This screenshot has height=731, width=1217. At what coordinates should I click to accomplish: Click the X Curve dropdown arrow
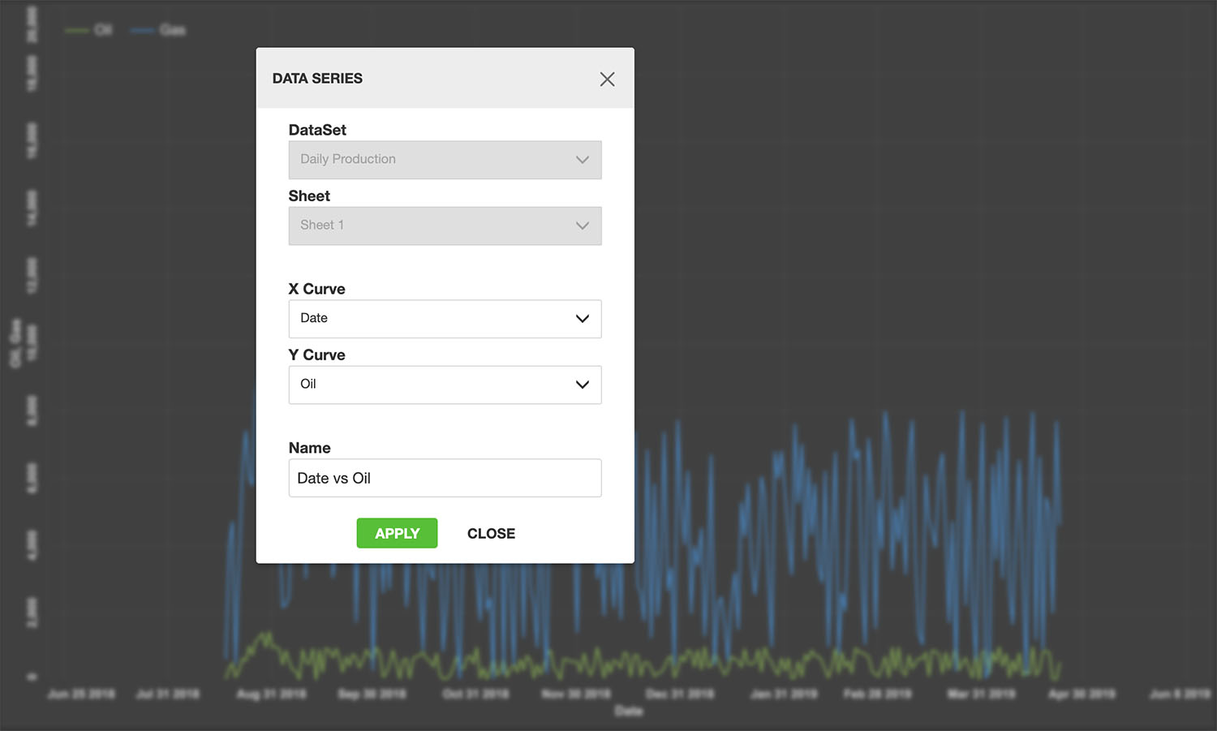pos(582,319)
